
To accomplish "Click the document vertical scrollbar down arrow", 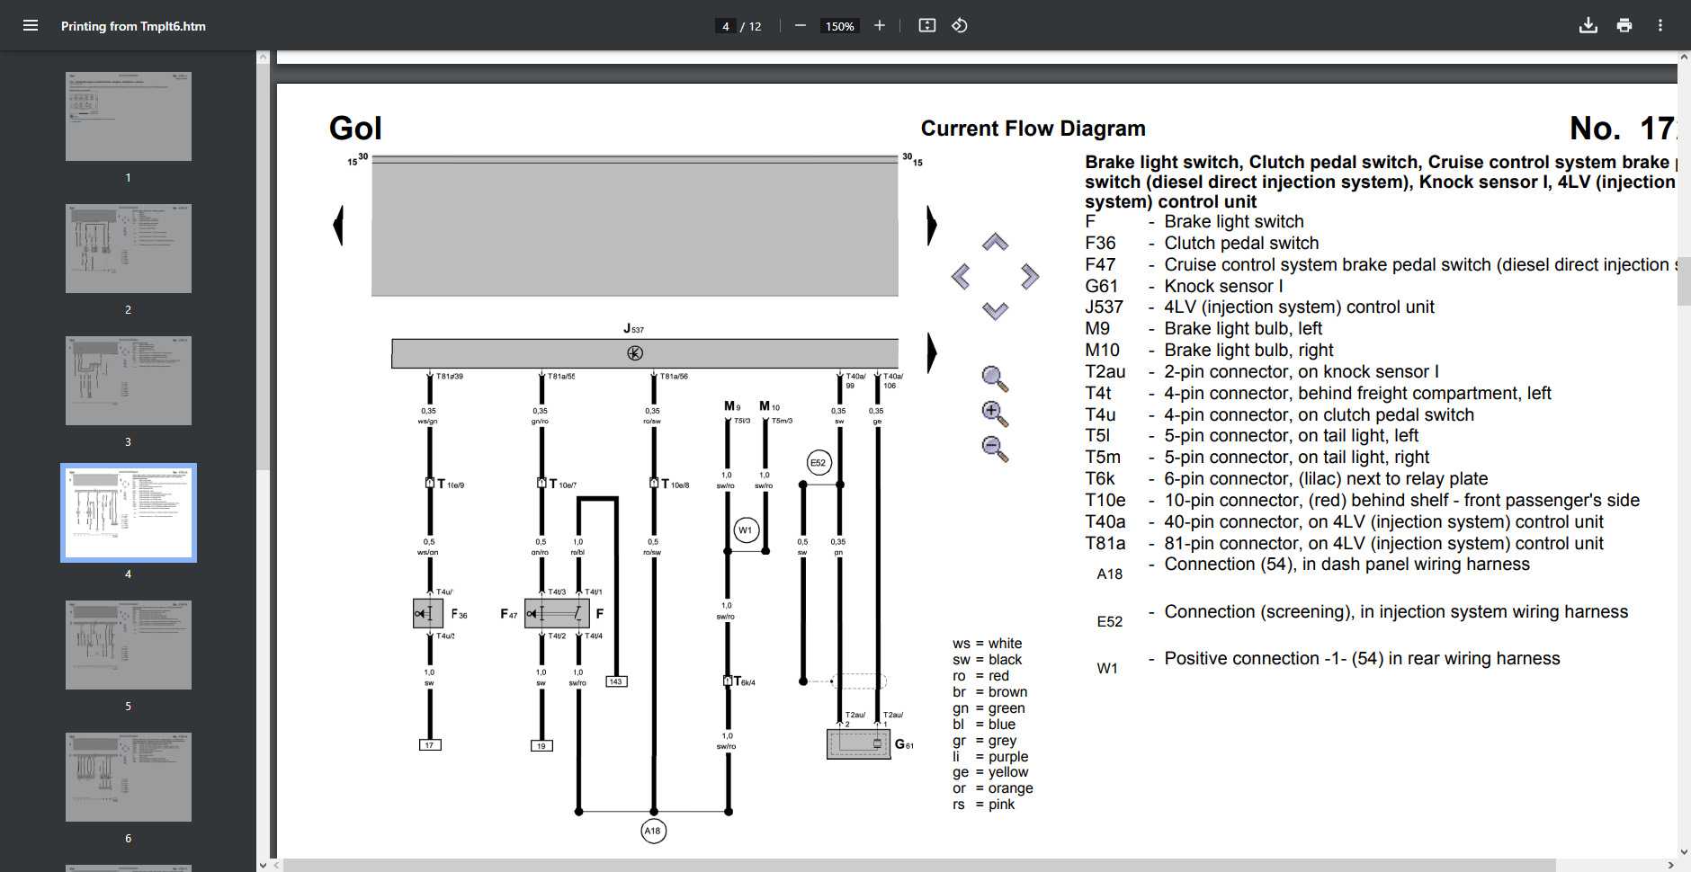I will (x=1684, y=851).
